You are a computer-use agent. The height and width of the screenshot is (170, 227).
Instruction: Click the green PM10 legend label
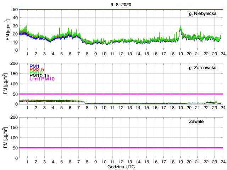point(36,72)
